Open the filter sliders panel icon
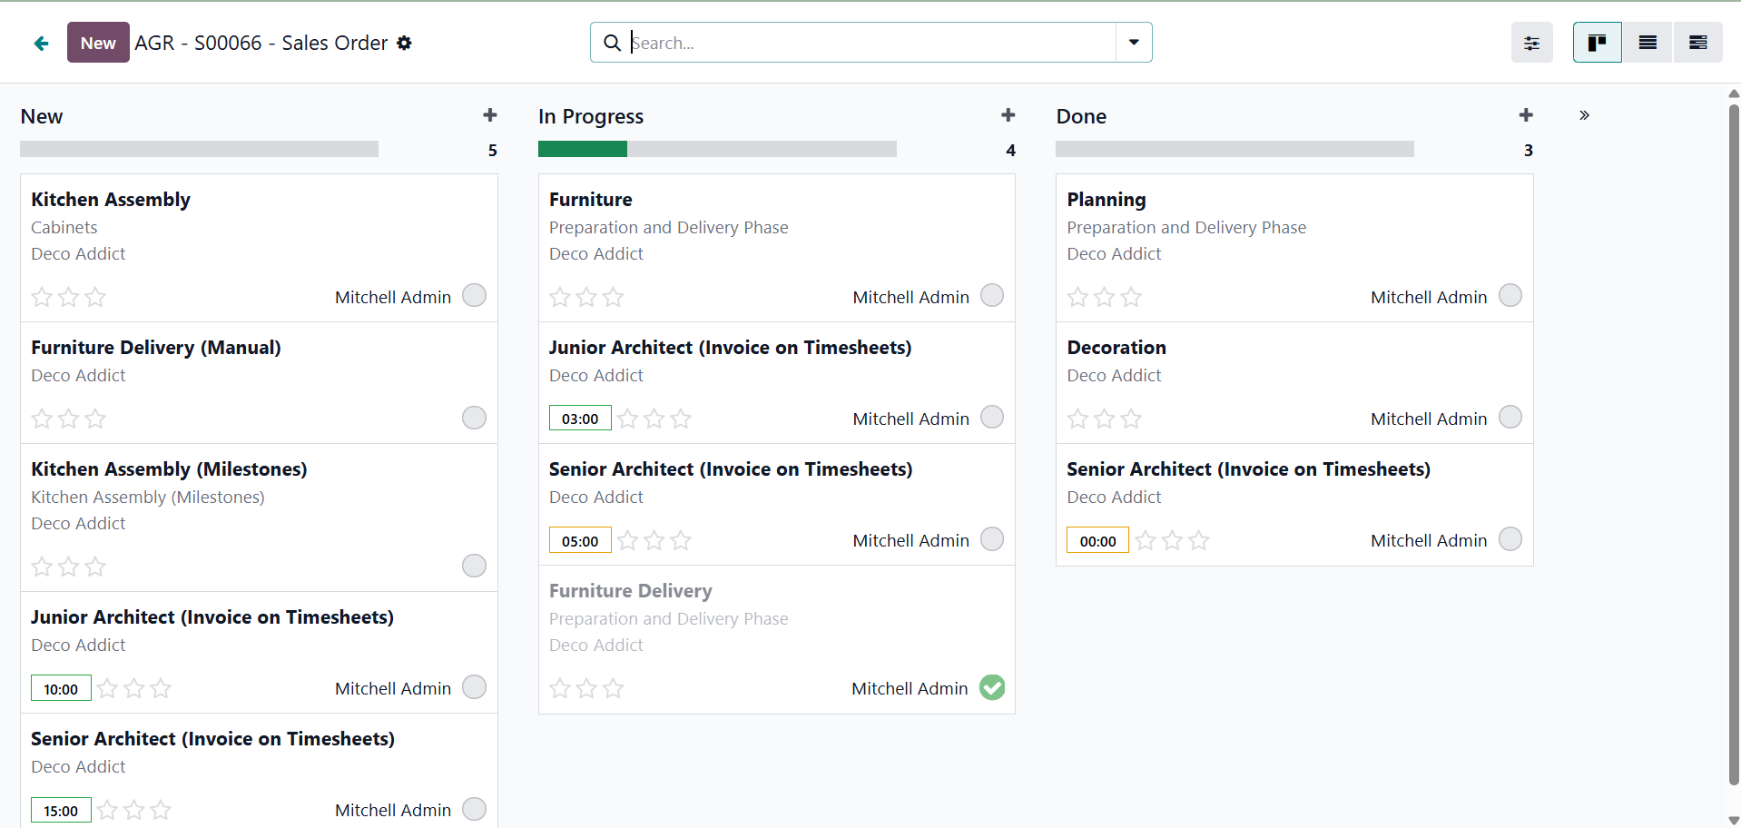1741x828 pixels. click(x=1531, y=43)
